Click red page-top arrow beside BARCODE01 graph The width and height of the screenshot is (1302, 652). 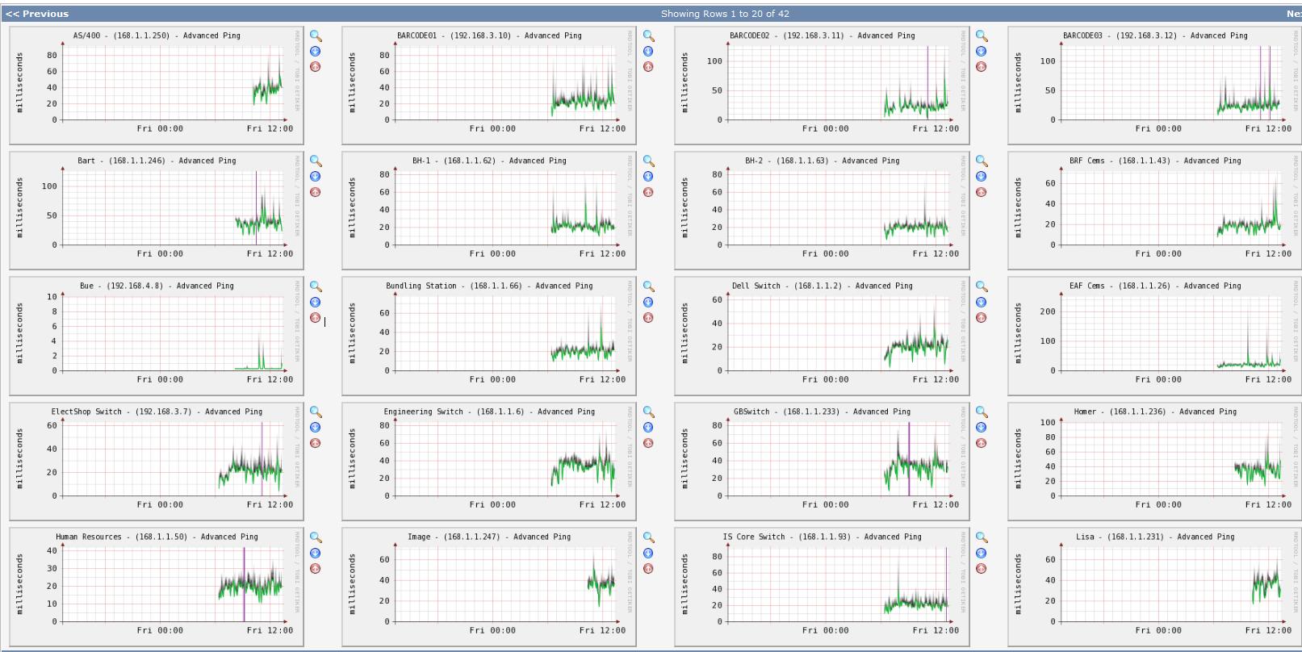(648, 67)
